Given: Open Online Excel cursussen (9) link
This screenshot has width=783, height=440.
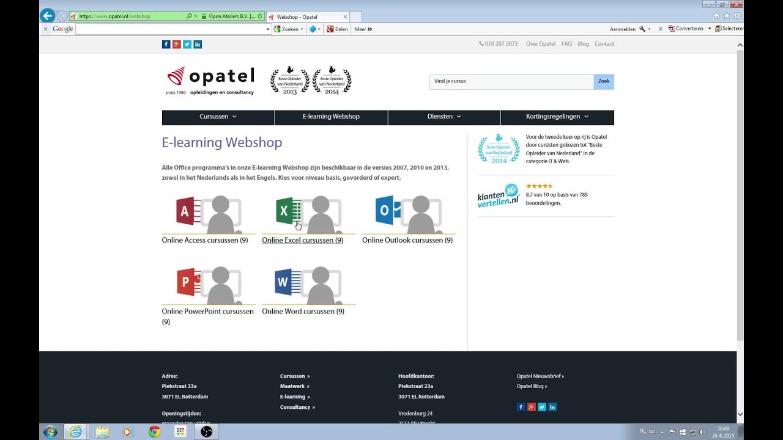Looking at the screenshot, I should (302, 240).
